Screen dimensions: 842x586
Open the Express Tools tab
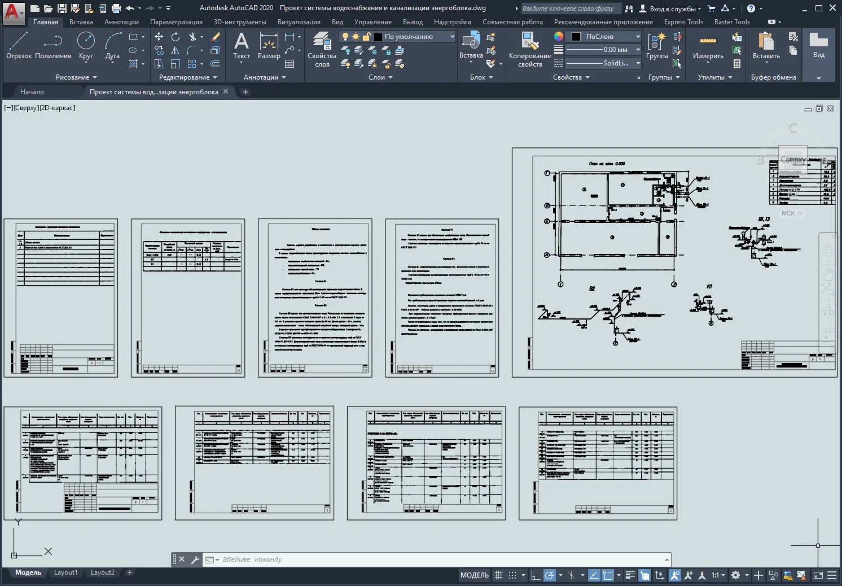(x=683, y=22)
